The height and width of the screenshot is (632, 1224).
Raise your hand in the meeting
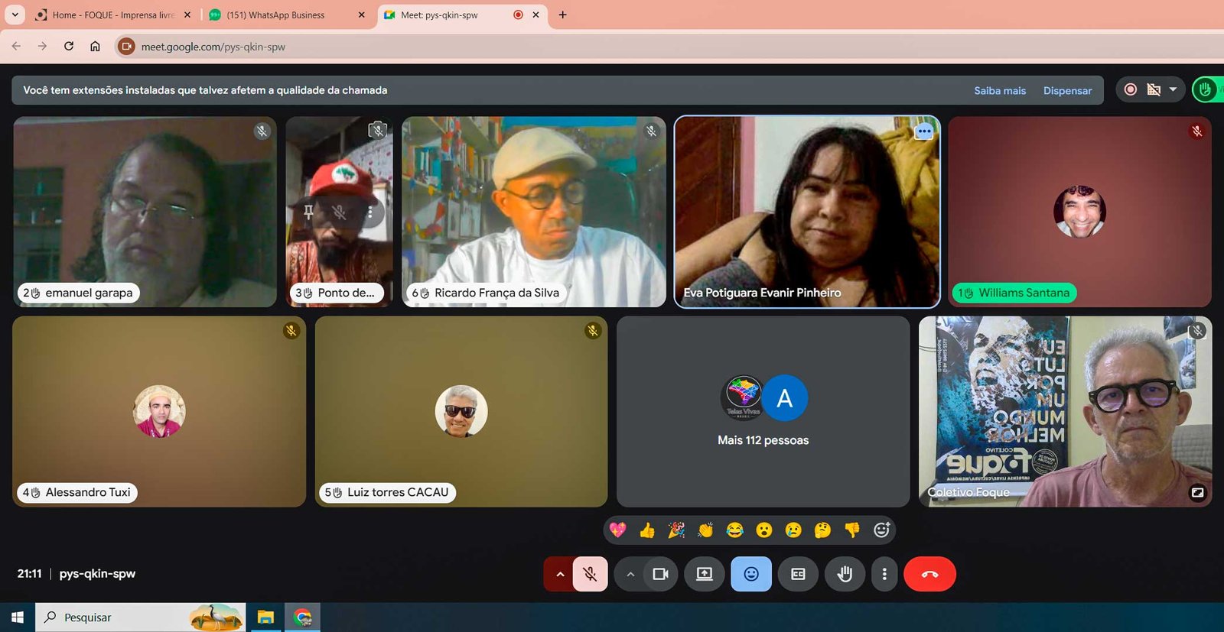845,574
